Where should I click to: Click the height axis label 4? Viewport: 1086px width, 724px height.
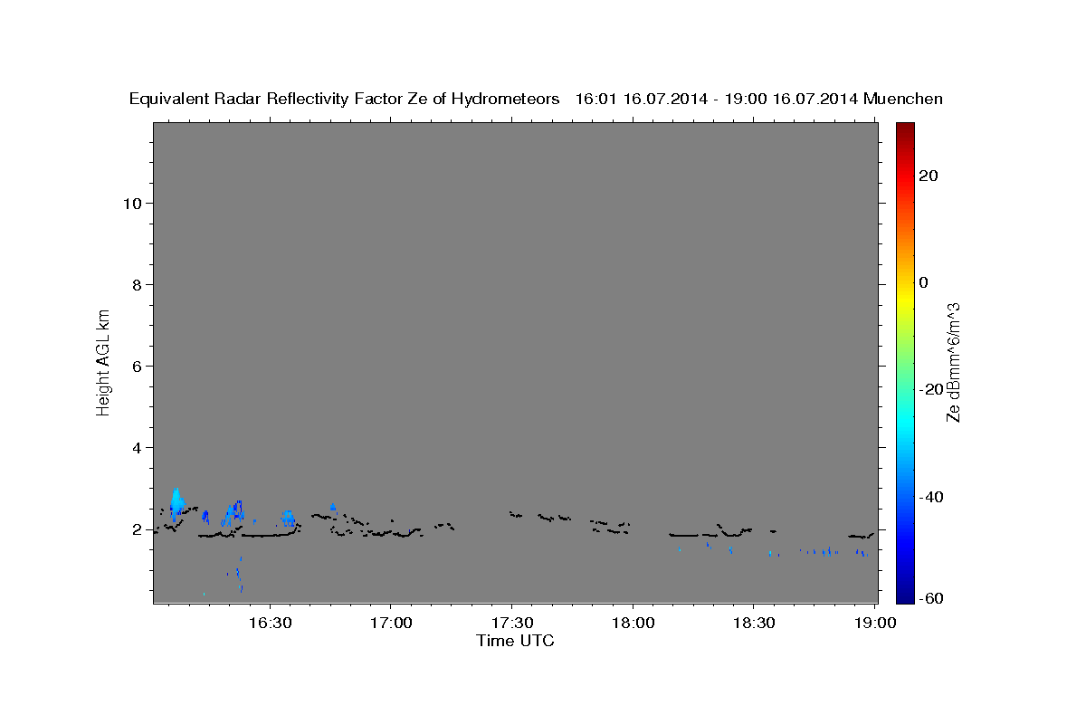[x=135, y=448]
